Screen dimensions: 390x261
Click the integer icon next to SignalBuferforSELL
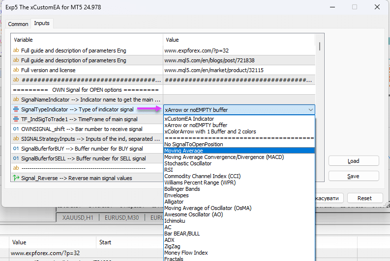[16, 158]
